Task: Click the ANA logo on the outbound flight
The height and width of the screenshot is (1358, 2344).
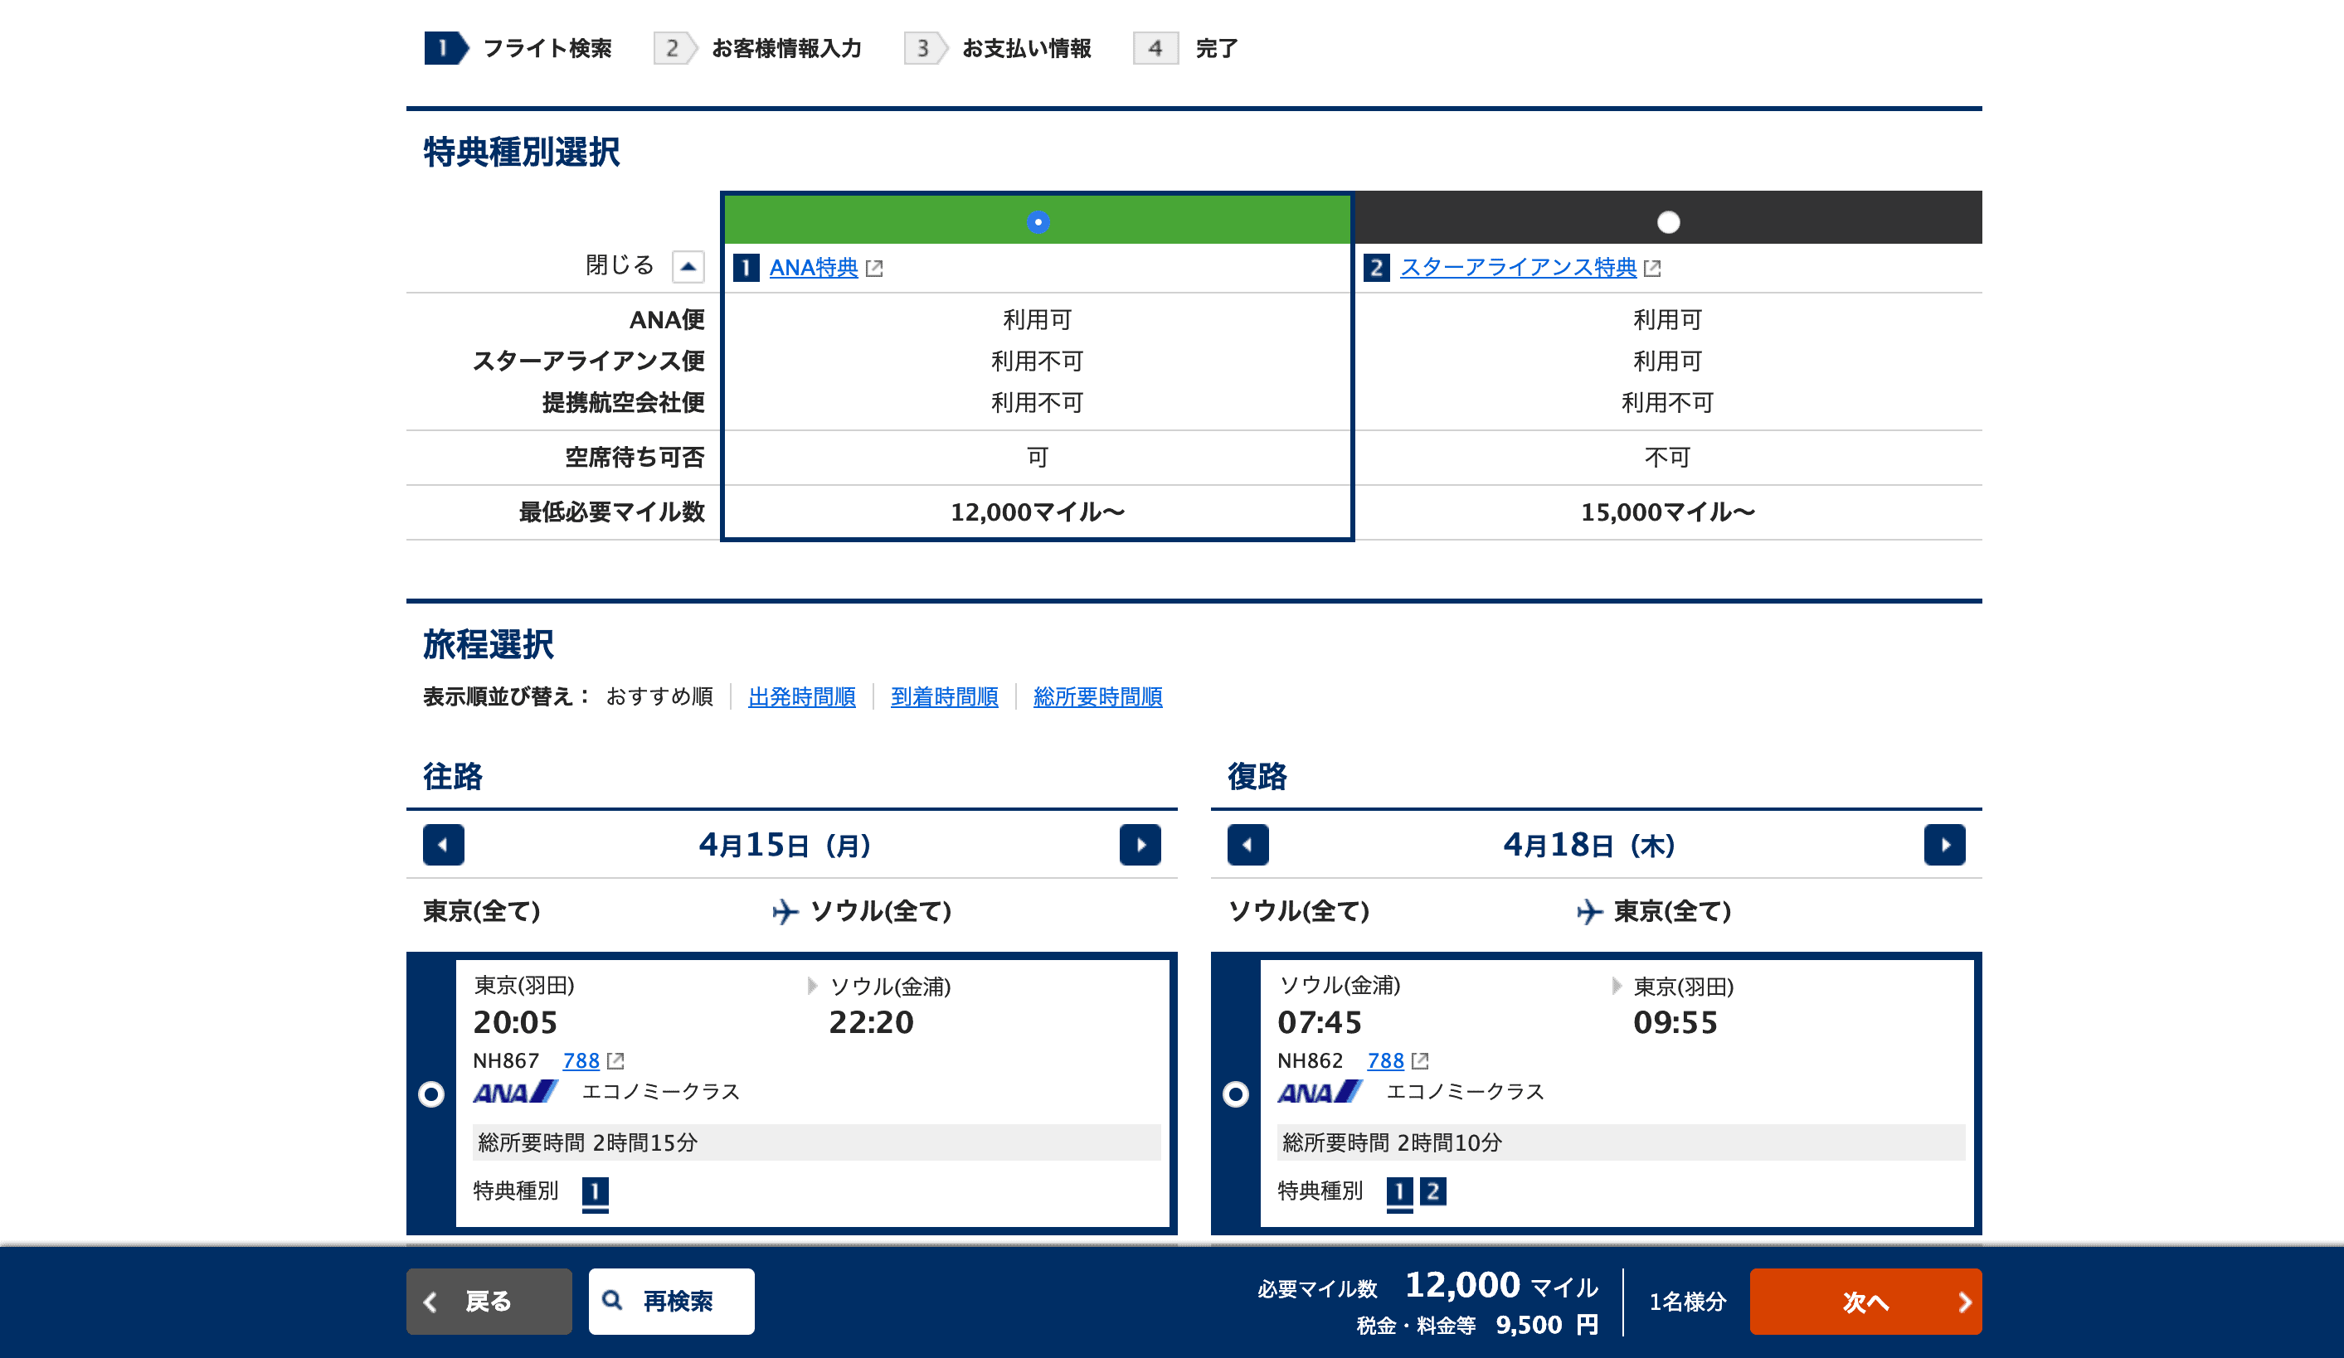Action: pos(513,1094)
